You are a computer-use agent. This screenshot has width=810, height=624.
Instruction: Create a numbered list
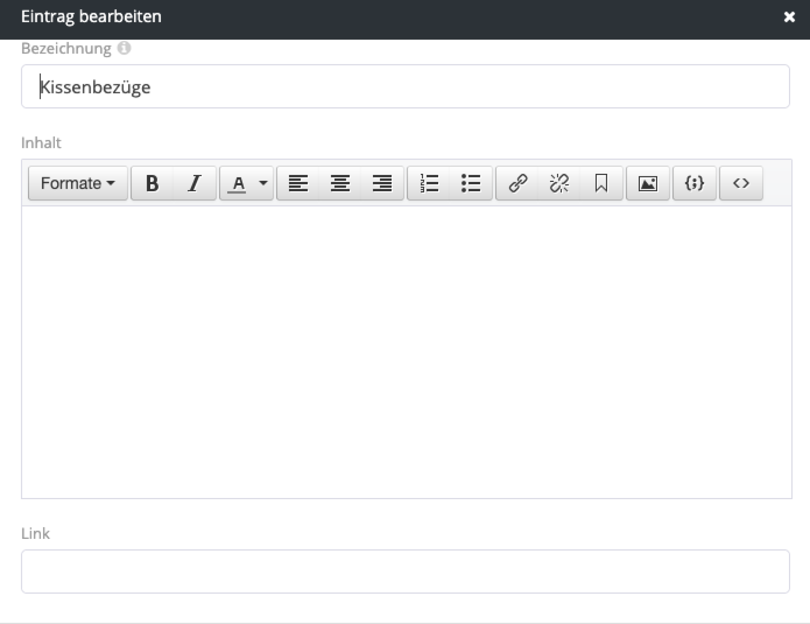click(x=429, y=183)
